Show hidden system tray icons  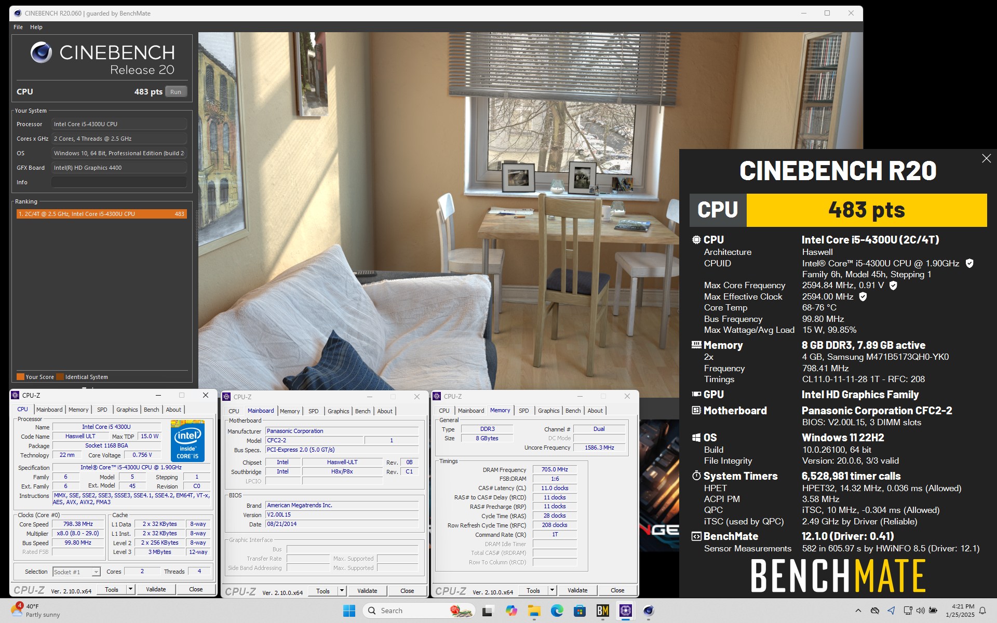point(858,611)
